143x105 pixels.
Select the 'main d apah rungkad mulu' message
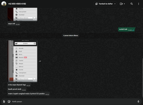pyautogui.click(x=28, y=94)
